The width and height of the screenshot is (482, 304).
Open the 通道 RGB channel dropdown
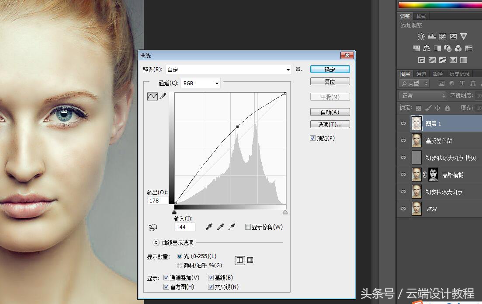pos(201,83)
